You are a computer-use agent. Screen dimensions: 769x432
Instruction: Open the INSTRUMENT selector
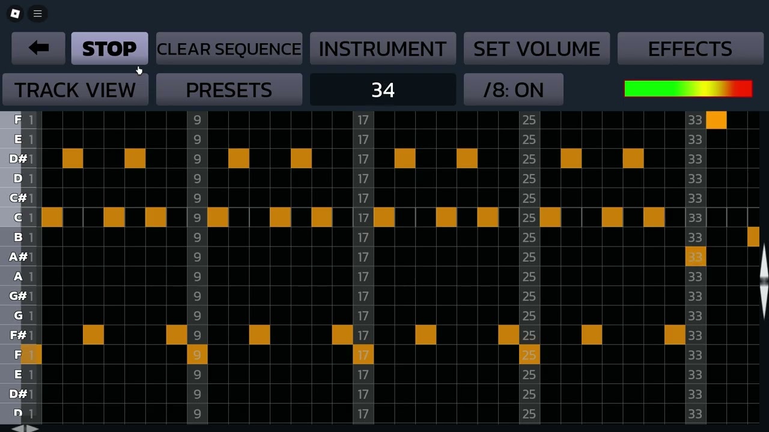(x=383, y=48)
